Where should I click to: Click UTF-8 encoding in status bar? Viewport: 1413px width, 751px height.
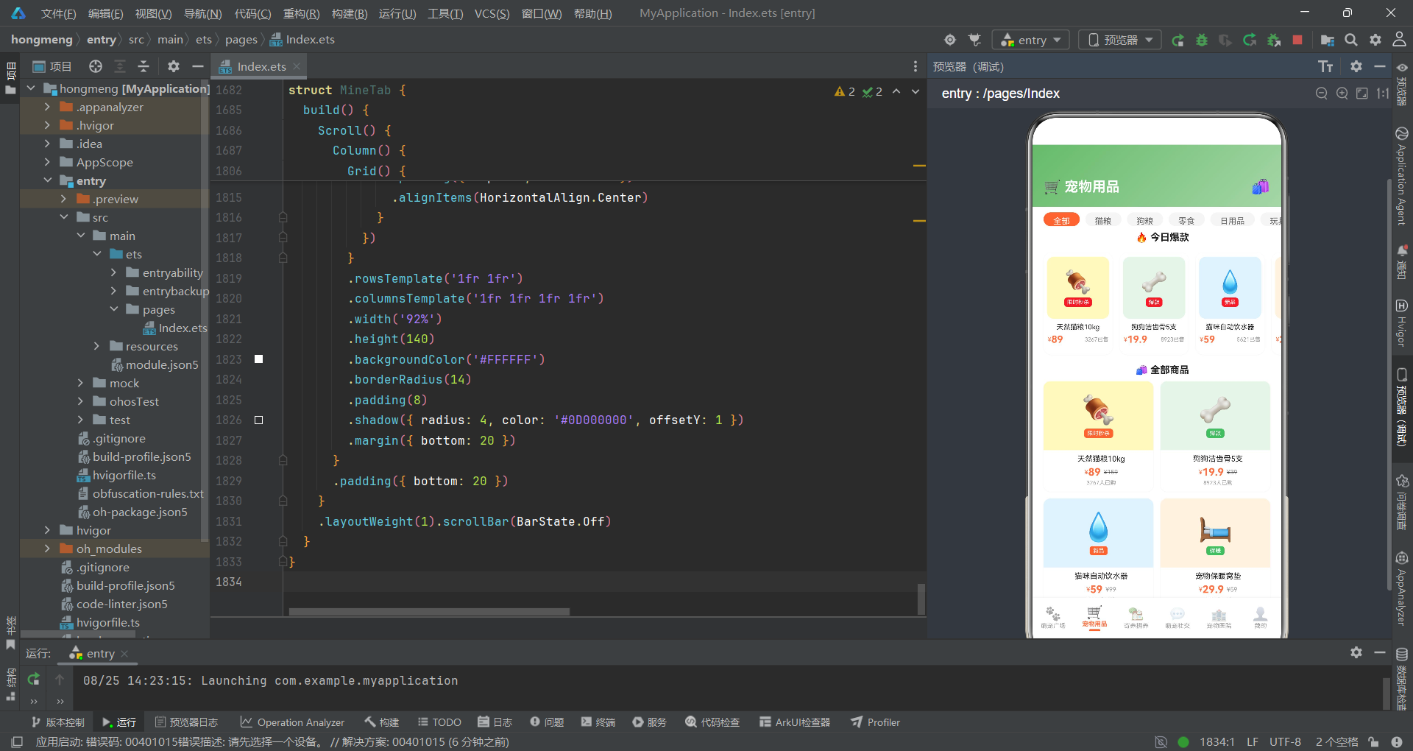[1285, 741]
